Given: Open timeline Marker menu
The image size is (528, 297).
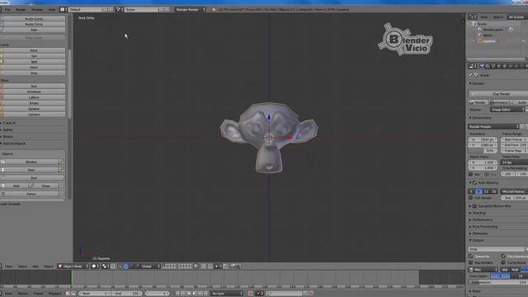Looking at the screenshot, I should click(23, 294).
